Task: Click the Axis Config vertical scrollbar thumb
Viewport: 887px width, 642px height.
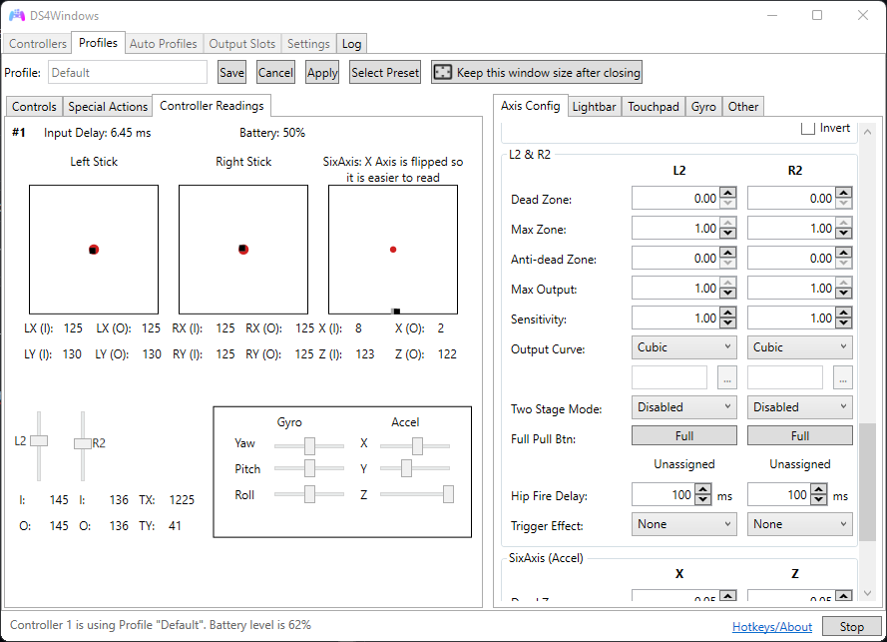Action: point(867,482)
